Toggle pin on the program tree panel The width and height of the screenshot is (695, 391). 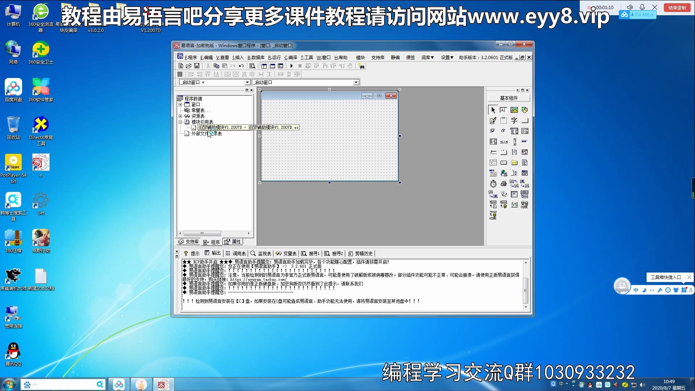pos(247,90)
